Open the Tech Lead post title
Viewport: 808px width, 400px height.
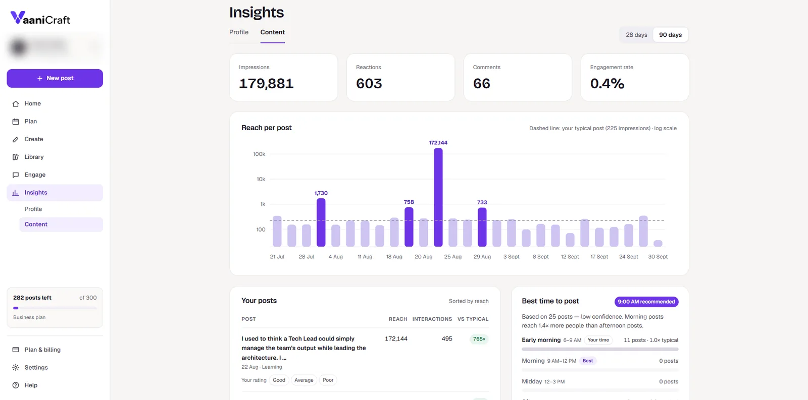tap(304, 348)
